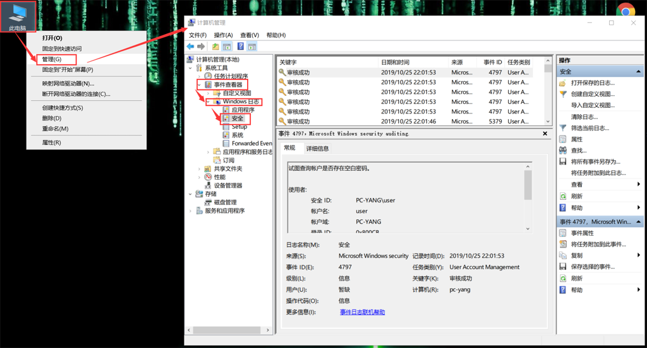Screen dimensions: 647x348
Task: Select 自定义视图 folder in tree
Action: [237, 93]
